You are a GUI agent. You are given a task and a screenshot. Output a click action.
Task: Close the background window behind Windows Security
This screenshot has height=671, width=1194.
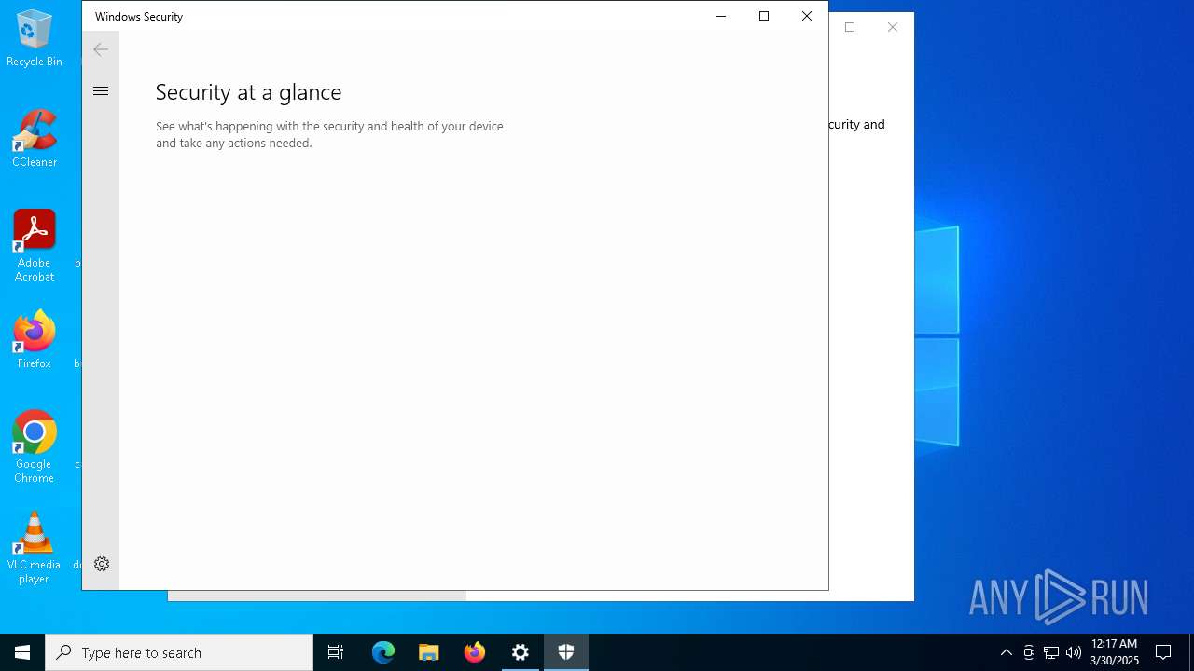click(x=893, y=27)
